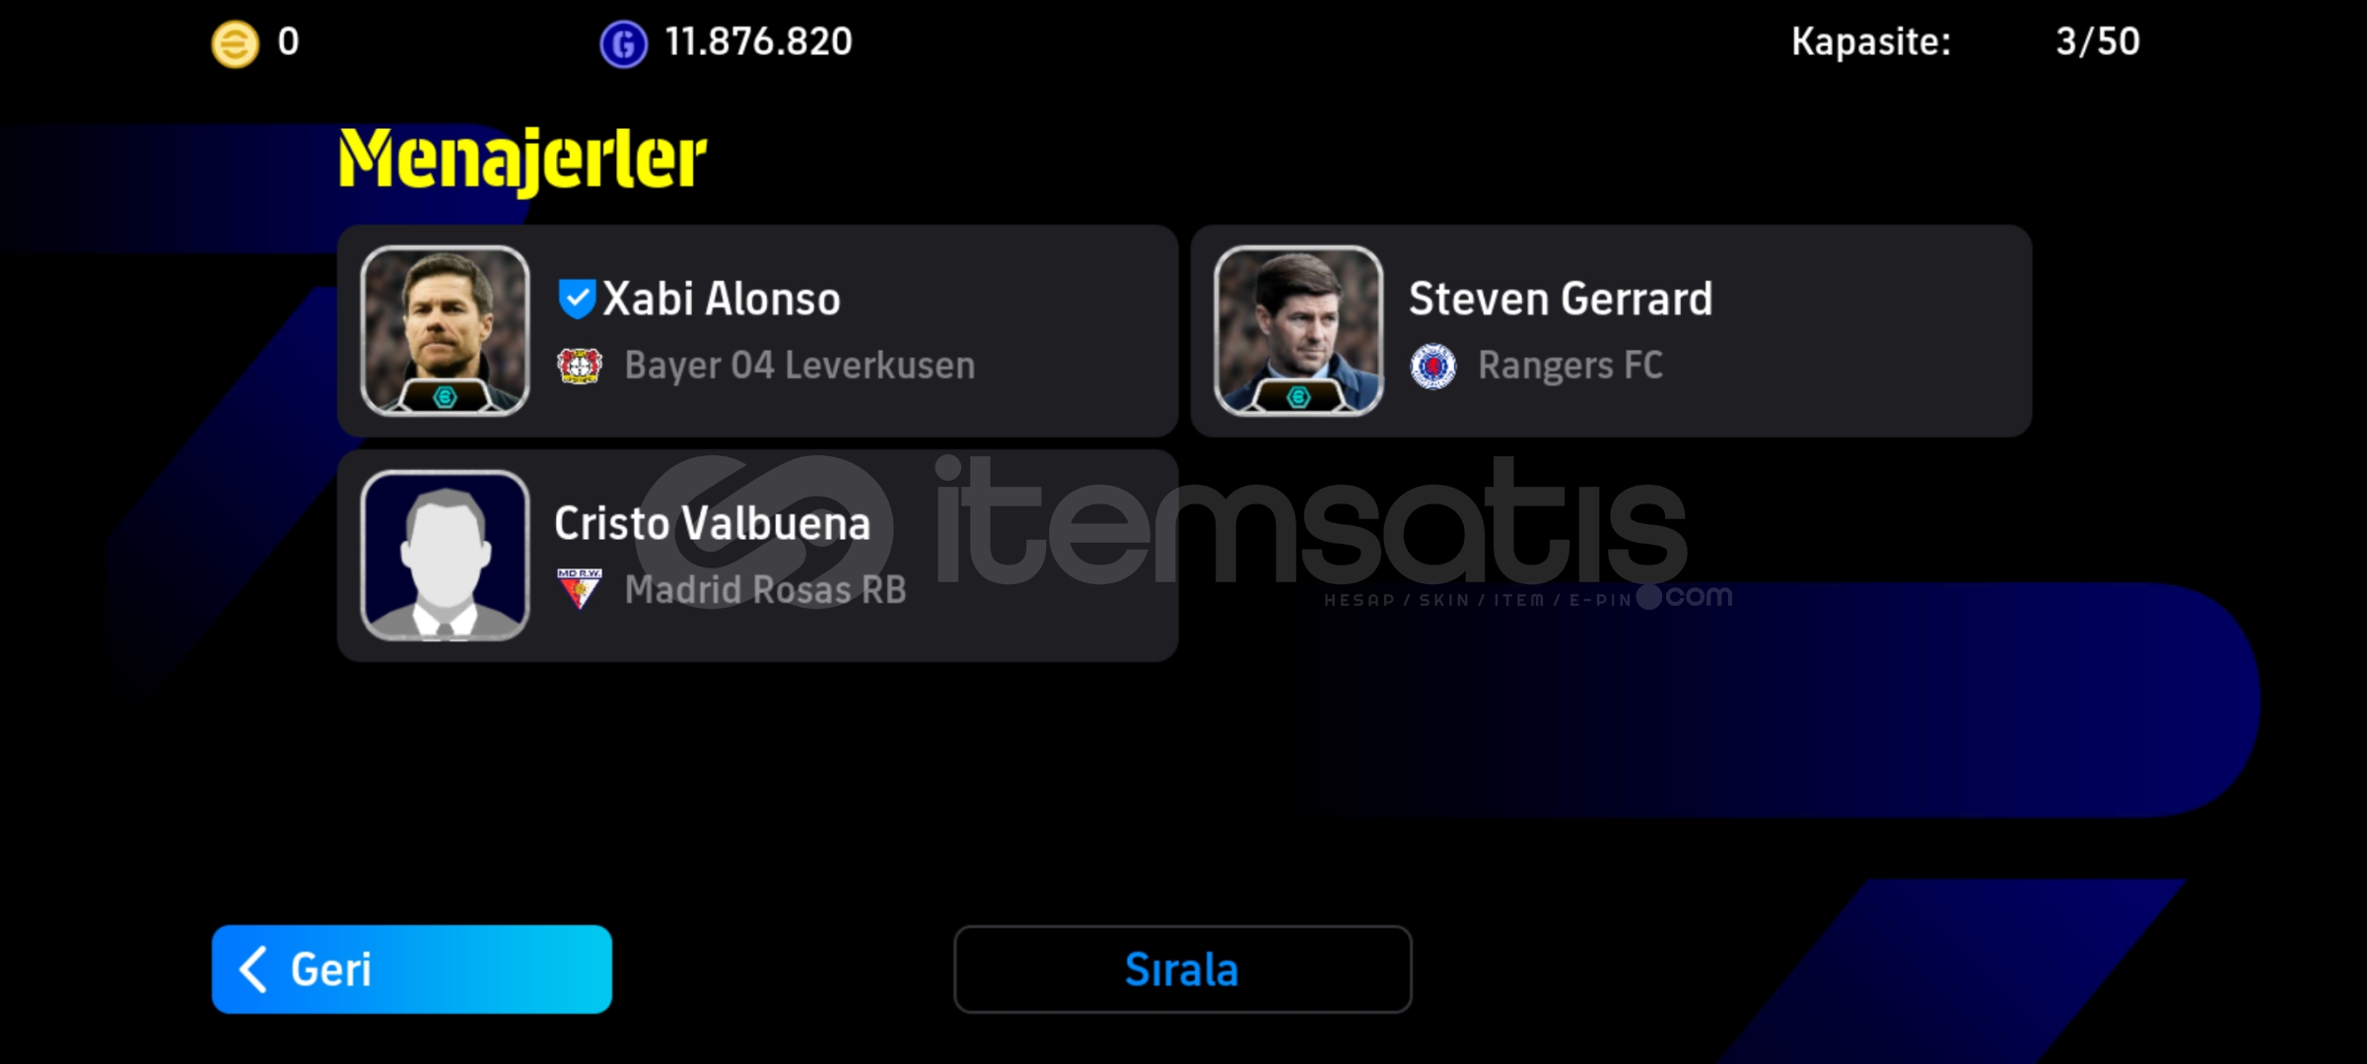Select the Steven Gerrard manager card
This screenshot has height=1064, width=2367.
1611,331
